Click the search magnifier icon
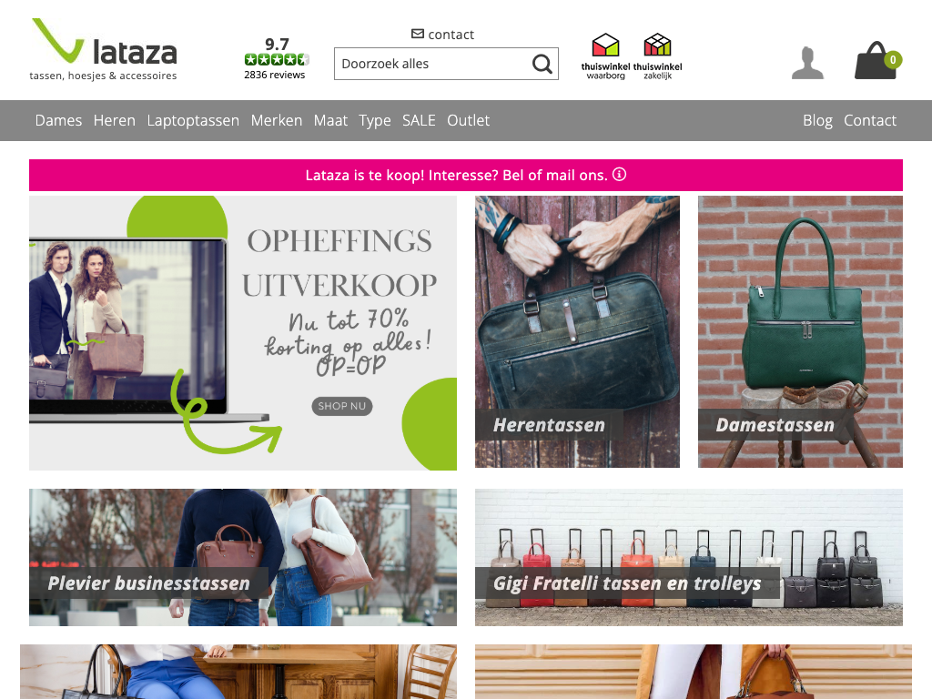 coord(542,64)
